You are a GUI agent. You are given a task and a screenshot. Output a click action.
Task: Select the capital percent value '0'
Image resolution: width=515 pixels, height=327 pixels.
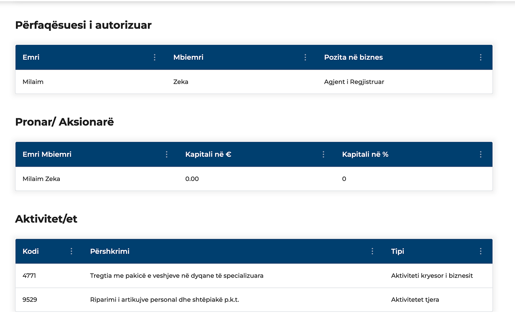point(344,179)
